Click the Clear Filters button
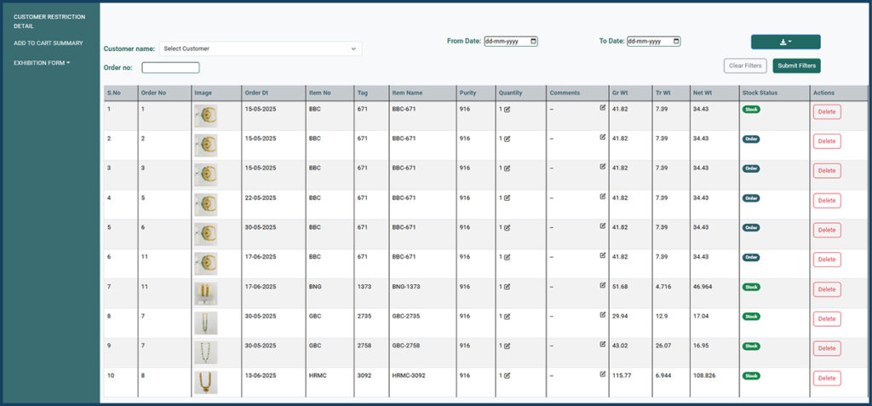Viewport: 872px width, 406px height. click(x=745, y=66)
